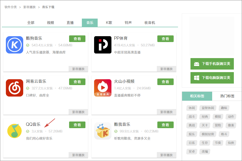Click the verified badge next to 99.9万人安装
242x161 pixels.
click(116, 131)
